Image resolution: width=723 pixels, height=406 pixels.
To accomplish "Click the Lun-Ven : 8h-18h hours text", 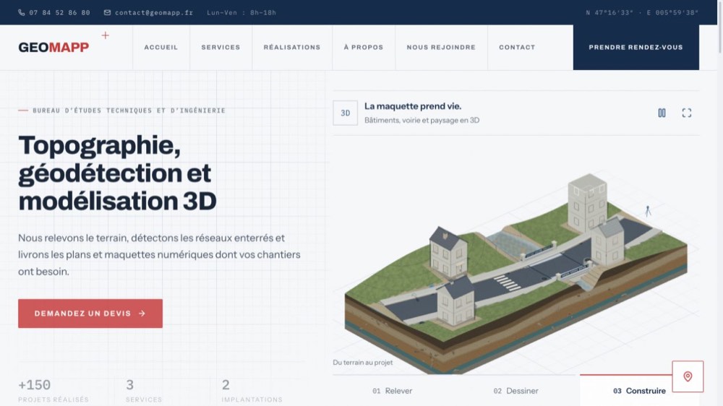I will click(241, 12).
